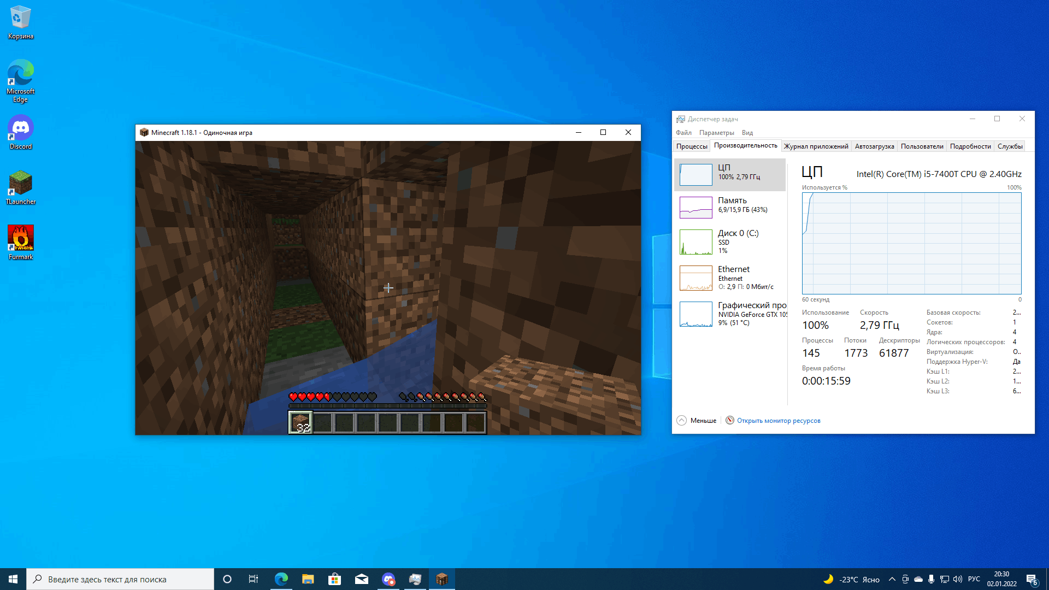Click the resource monitor icon beside the link
This screenshot has width=1049, height=590.
[730, 420]
